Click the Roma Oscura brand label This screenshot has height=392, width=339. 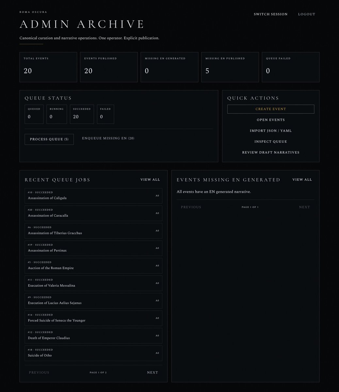(x=33, y=12)
